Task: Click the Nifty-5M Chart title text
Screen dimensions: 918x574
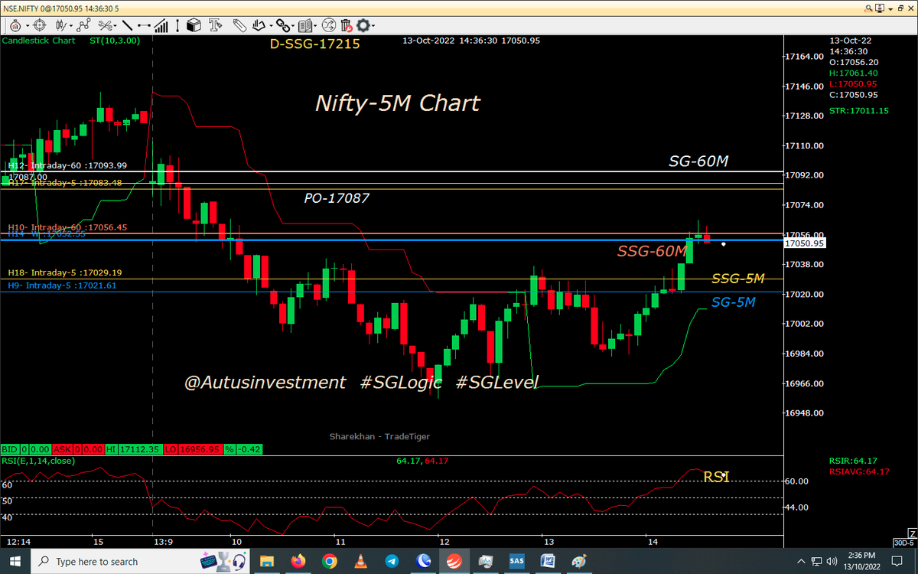Action: point(398,103)
